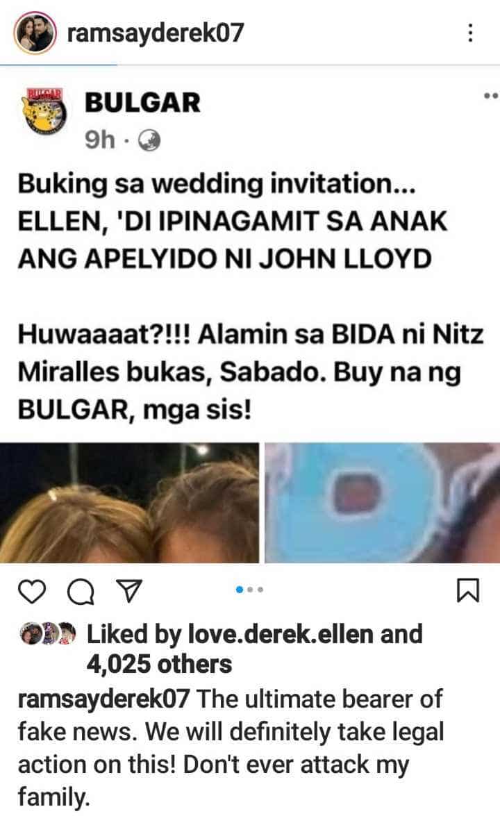Jump to third carousel dot indicator
This screenshot has height=816, width=500.
point(260,590)
